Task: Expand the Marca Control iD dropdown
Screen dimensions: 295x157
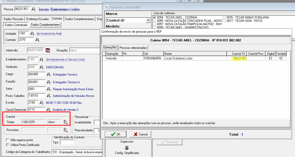Action: click(x=148, y=20)
